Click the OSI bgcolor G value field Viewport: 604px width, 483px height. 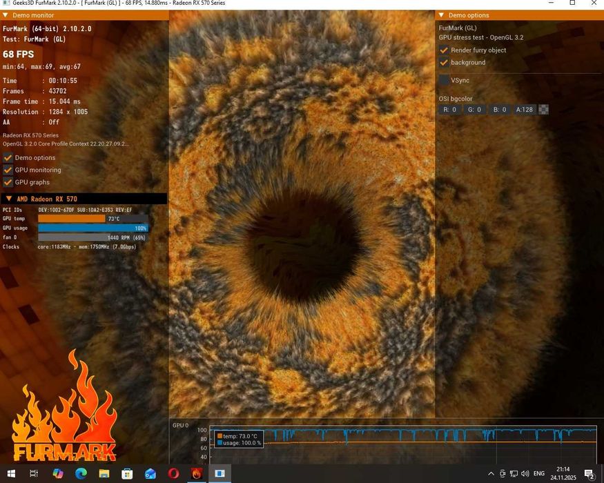(x=474, y=110)
